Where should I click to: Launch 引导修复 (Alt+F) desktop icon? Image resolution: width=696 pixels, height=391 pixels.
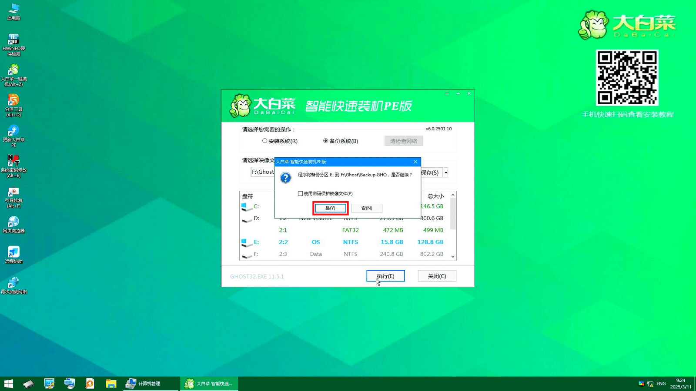(13, 198)
